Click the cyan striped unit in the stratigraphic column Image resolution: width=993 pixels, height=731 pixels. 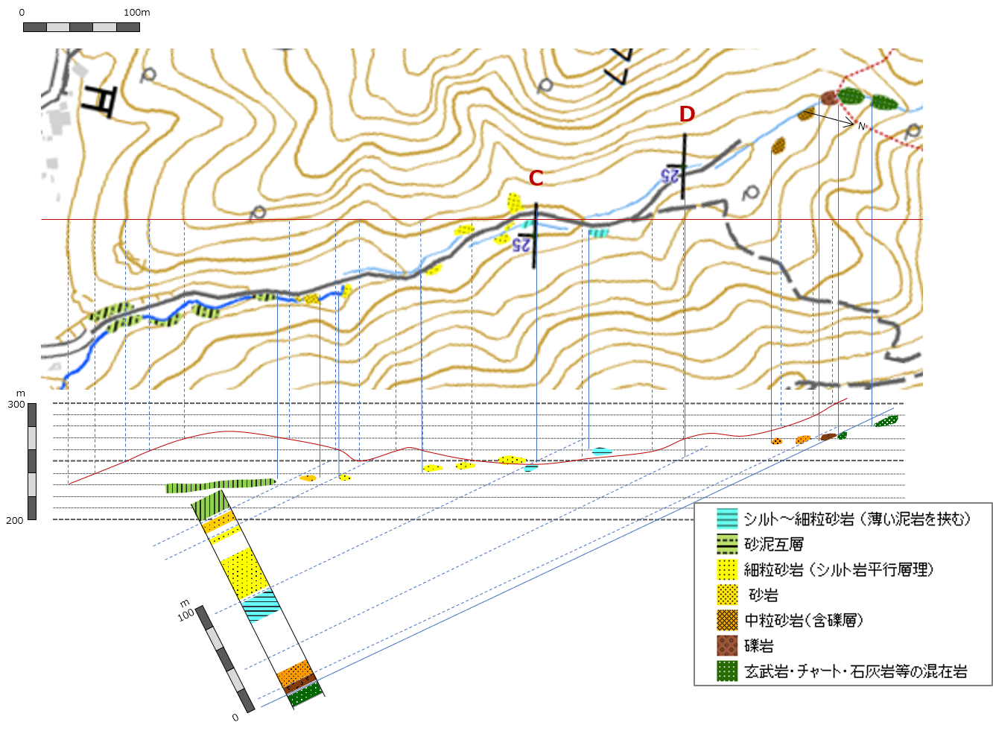point(261,606)
